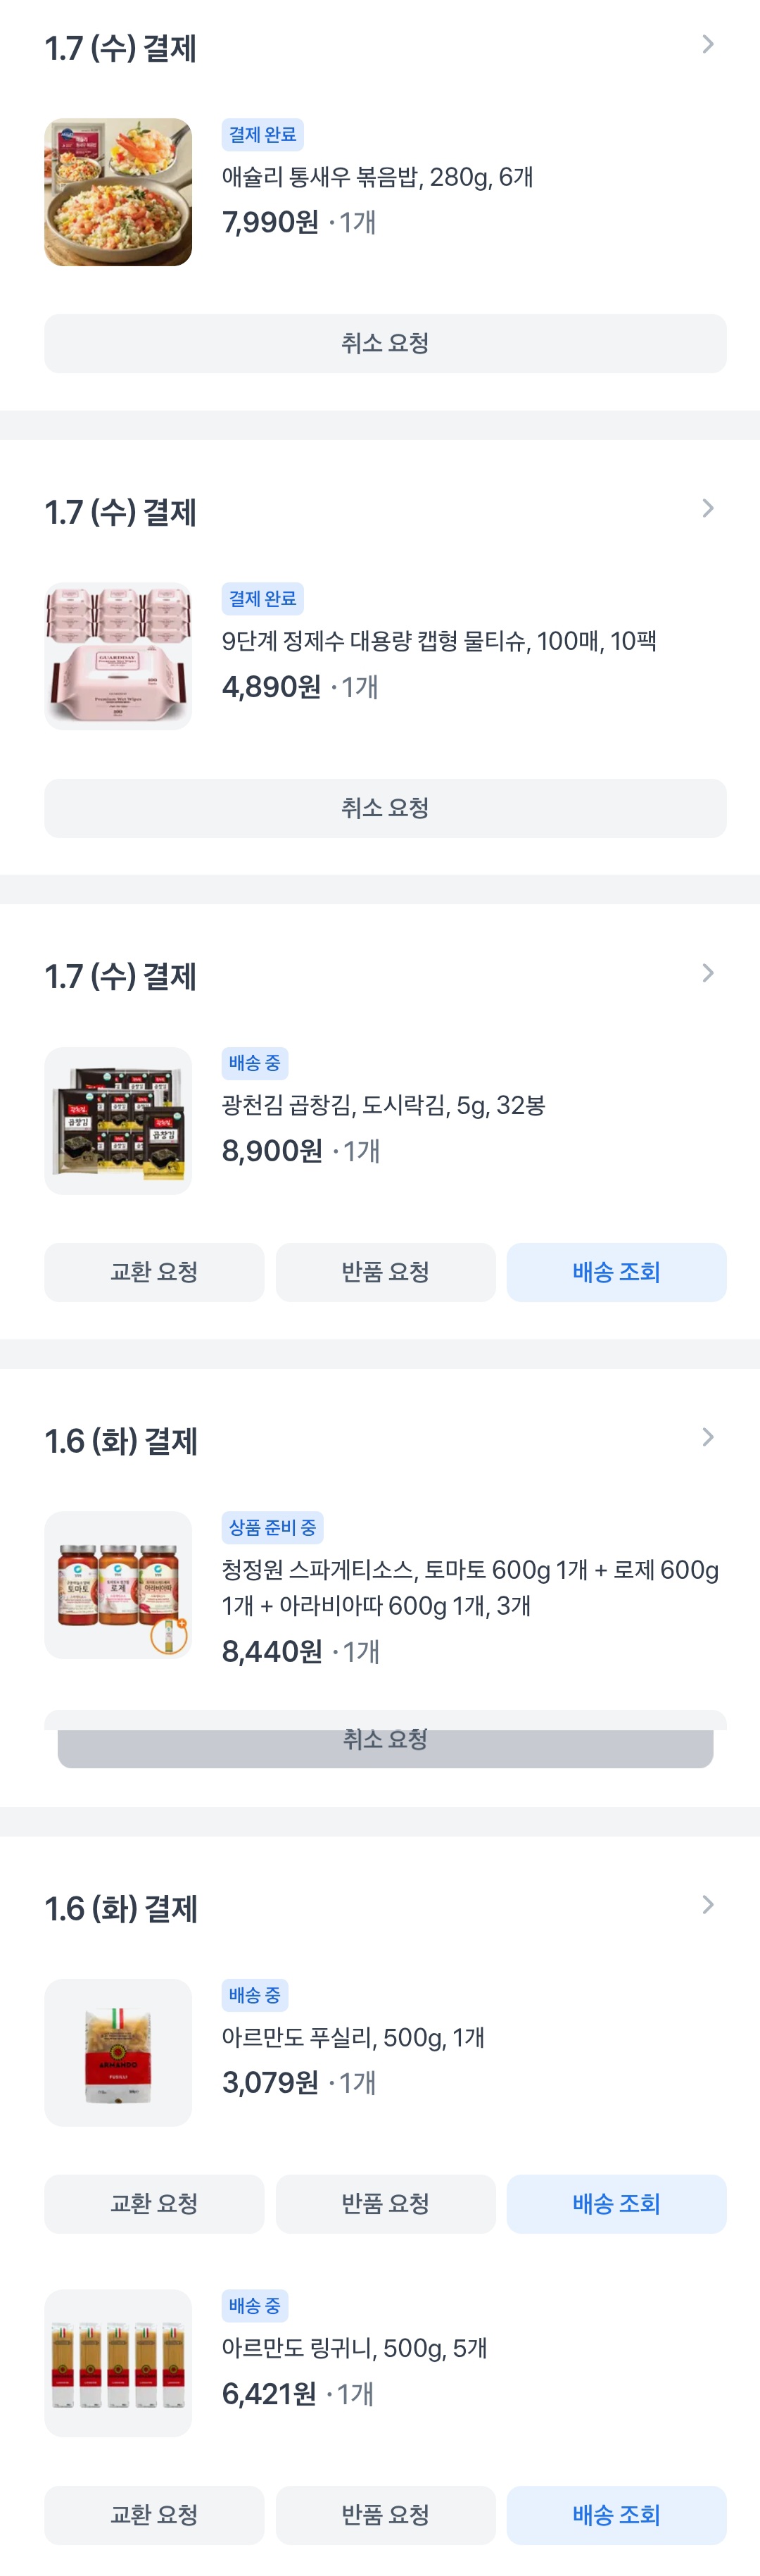This screenshot has height=2576, width=760.
Task: View spaghetti sauce jars product image
Action: [x=118, y=1585]
